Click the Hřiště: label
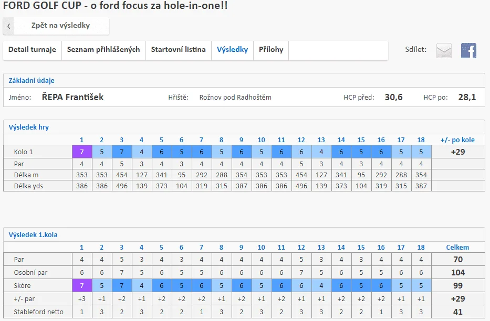Screen dimensions: 490x321 point(178,98)
